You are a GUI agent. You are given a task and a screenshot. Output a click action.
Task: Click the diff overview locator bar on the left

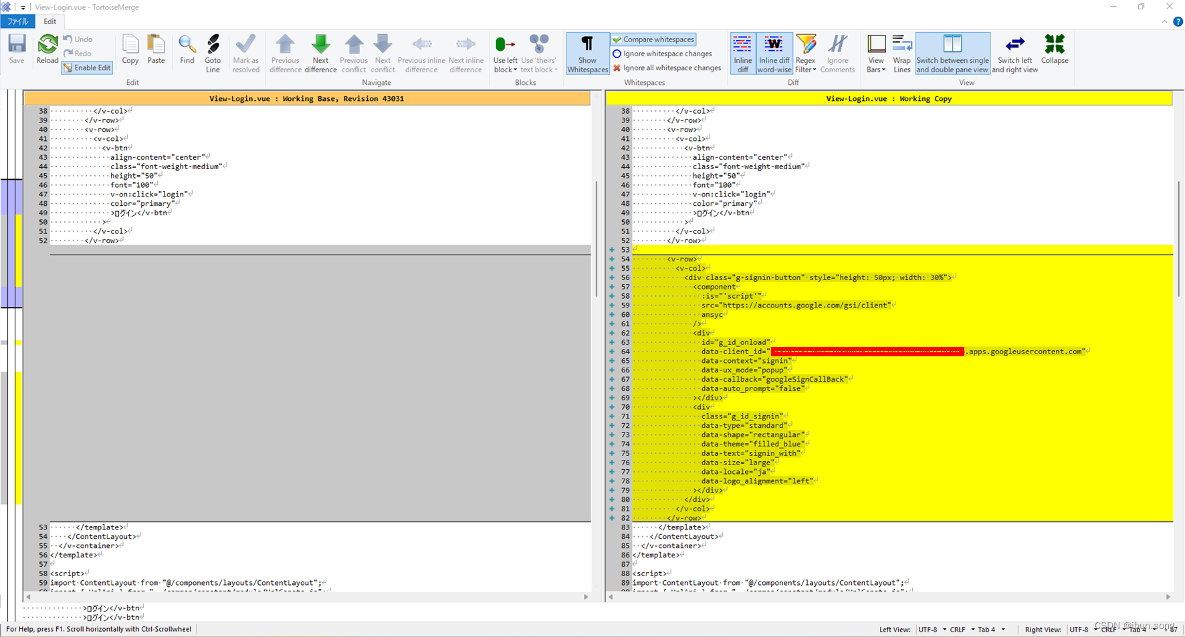pyautogui.click(x=11, y=354)
